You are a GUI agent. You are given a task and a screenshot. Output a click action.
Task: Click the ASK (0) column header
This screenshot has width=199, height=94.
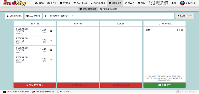tap(121, 24)
